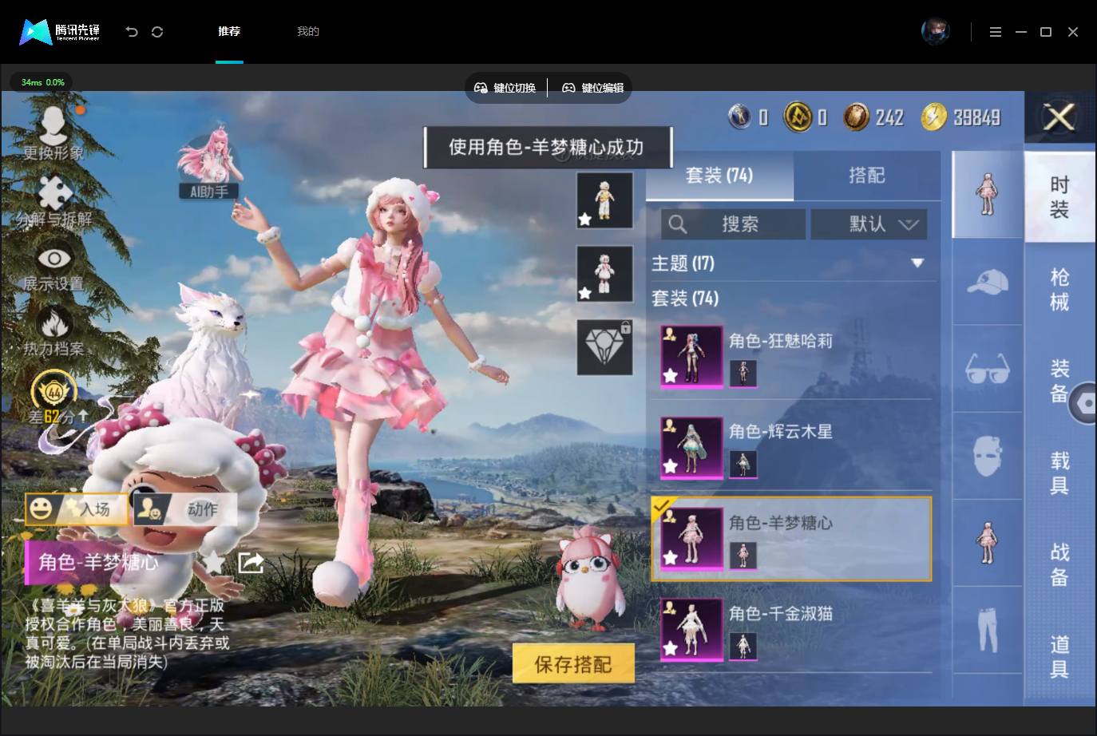Select the pink dress clothing category icon
Viewport: 1097px width, 736px height.
tap(988, 543)
